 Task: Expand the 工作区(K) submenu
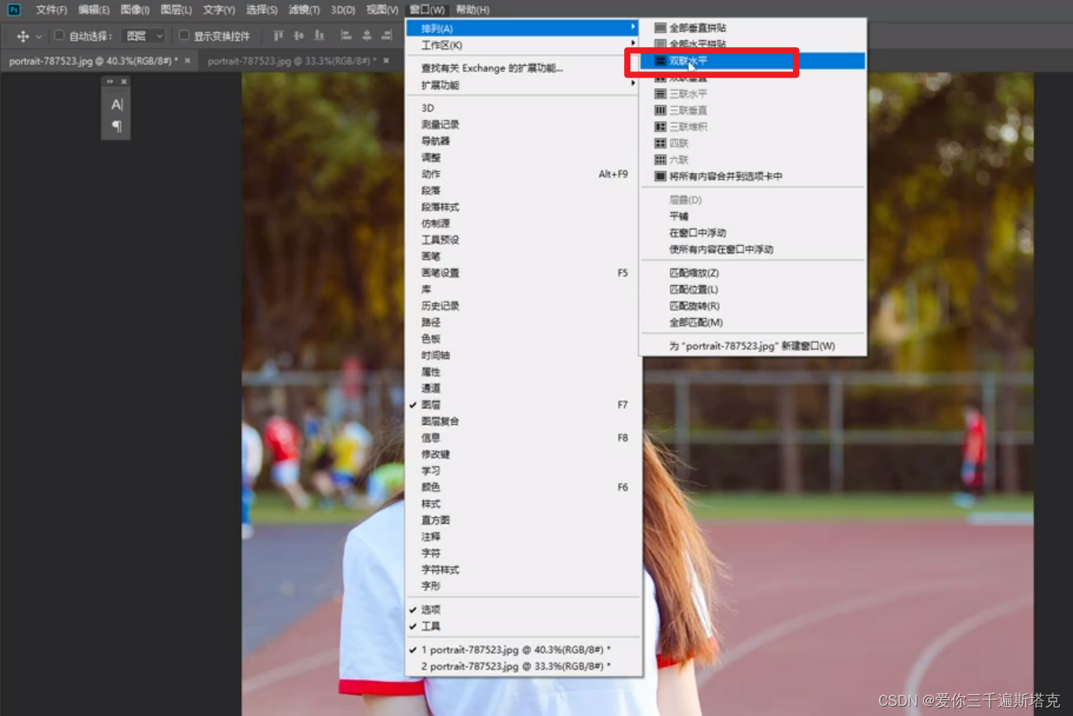click(524, 45)
